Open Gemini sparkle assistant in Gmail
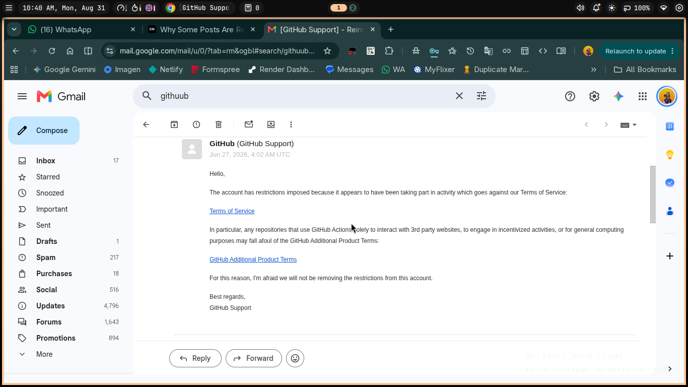The width and height of the screenshot is (688, 387). point(618,96)
